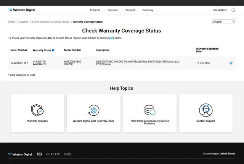Click the Model Number column header

pyautogui.click(x=72, y=50)
